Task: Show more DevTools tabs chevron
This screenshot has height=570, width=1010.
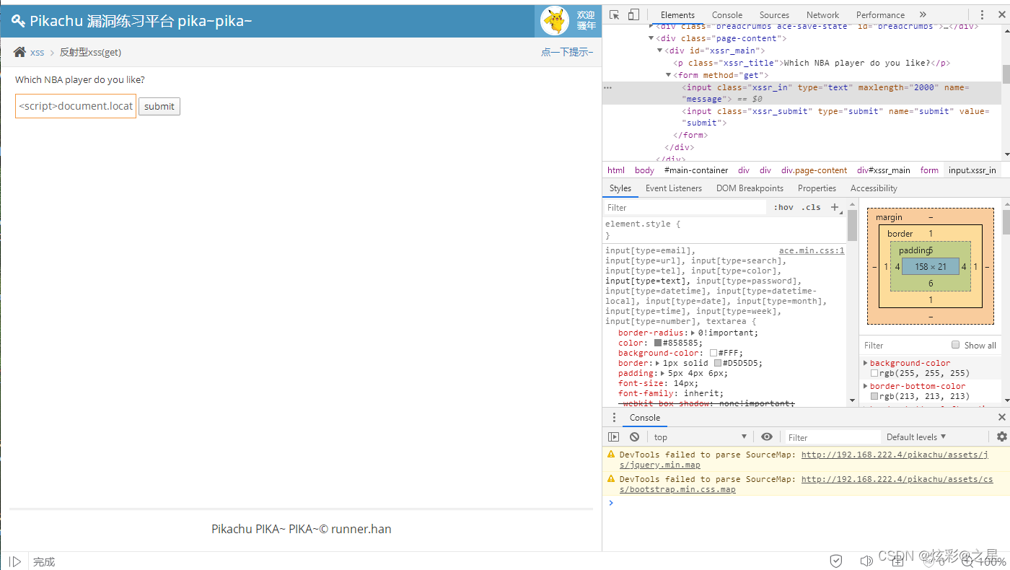Action: pyautogui.click(x=923, y=14)
